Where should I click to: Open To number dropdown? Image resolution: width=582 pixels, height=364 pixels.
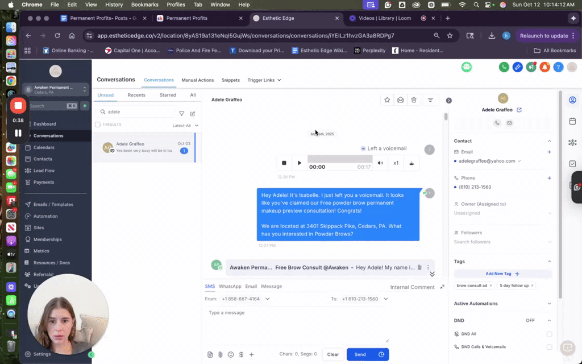coord(364,299)
